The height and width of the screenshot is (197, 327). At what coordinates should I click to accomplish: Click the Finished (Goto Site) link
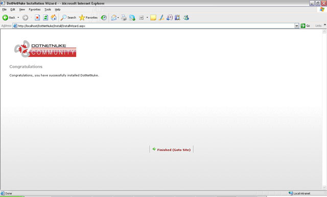pyautogui.click(x=174, y=150)
